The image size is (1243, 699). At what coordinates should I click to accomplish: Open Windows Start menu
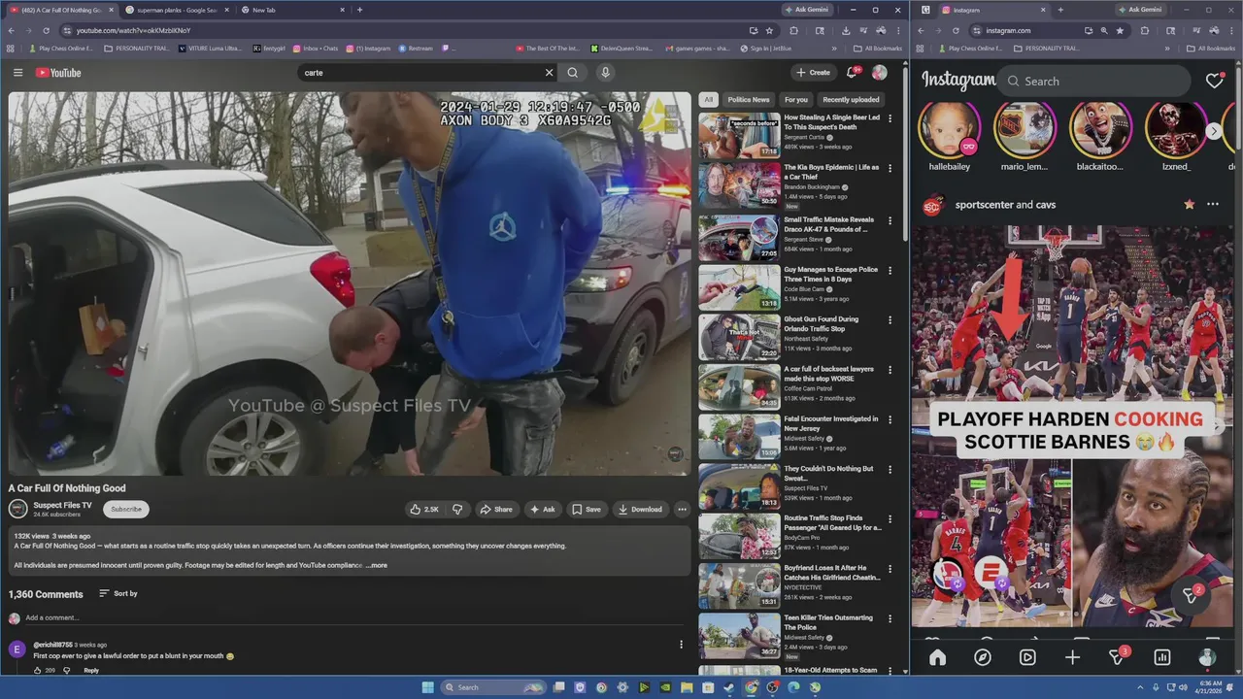[x=427, y=687]
